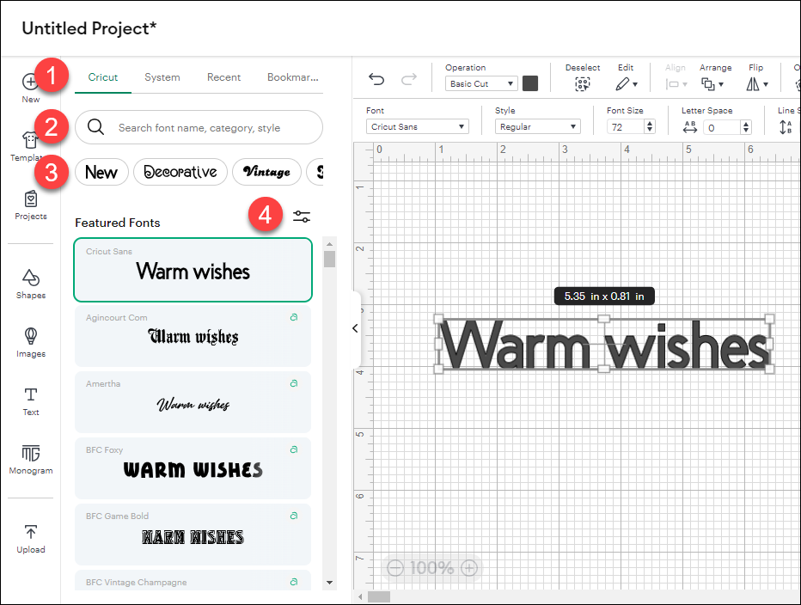
Task: Click the Undo arrow
Action: pyautogui.click(x=376, y=79)
